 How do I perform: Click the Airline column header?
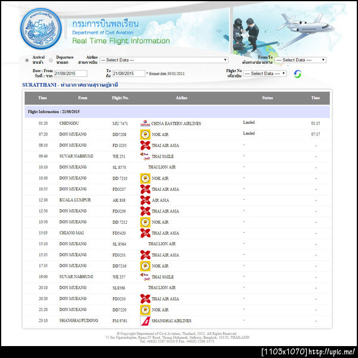click(x=181, y=98)
